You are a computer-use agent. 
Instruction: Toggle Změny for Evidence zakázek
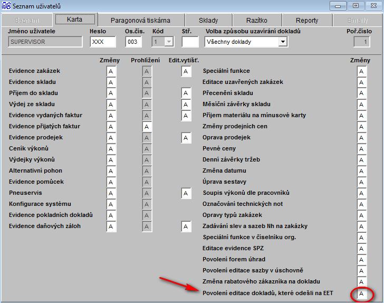[x=111, y=71]
